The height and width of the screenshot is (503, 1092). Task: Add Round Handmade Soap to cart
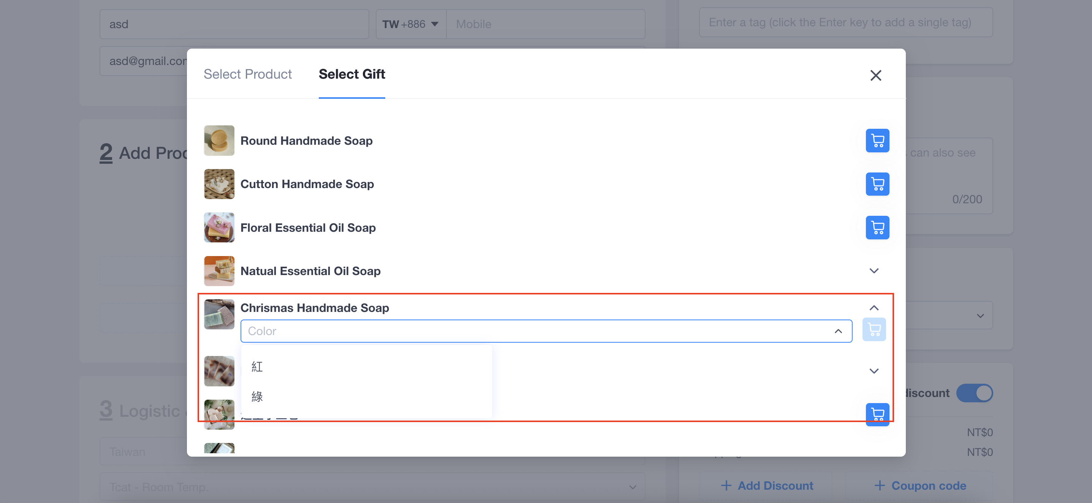(x=877, y=141)
